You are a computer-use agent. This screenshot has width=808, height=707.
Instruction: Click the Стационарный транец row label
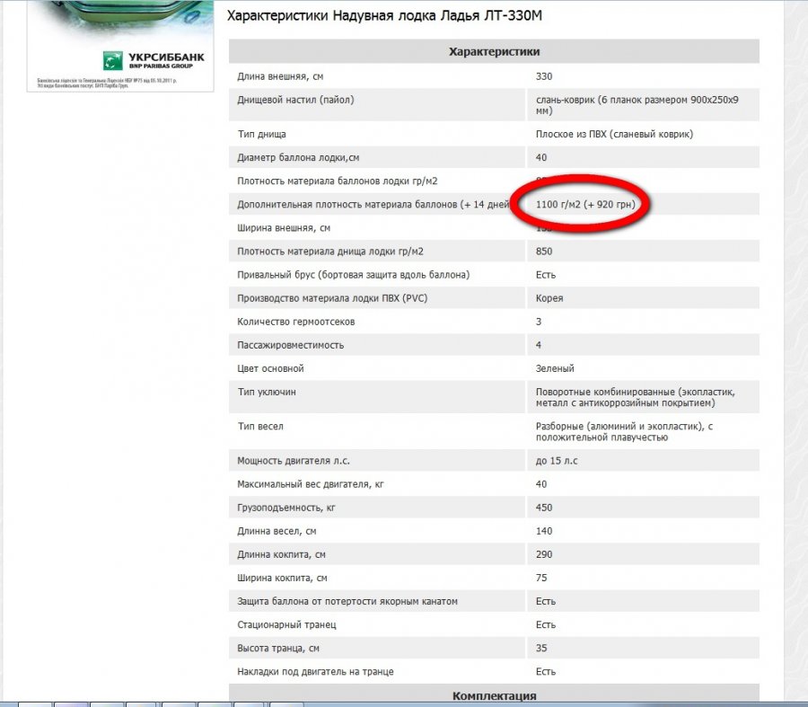click(x=286, y=624)
